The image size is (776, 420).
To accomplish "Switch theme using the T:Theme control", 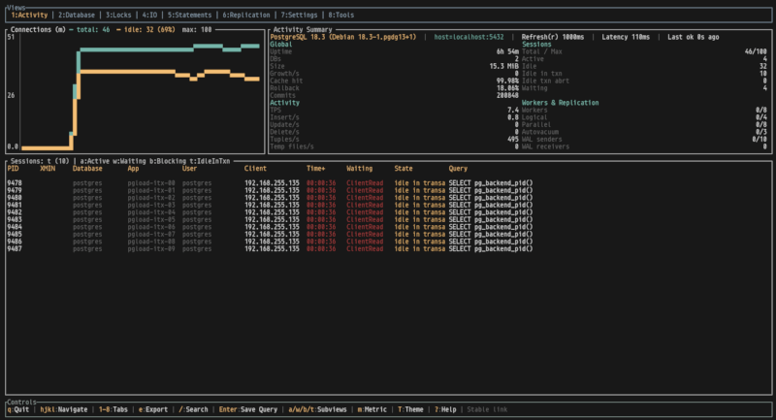I will [410, 410].
